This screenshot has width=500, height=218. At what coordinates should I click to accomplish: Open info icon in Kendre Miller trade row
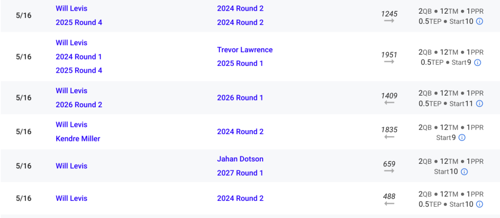tap(462, 138)
